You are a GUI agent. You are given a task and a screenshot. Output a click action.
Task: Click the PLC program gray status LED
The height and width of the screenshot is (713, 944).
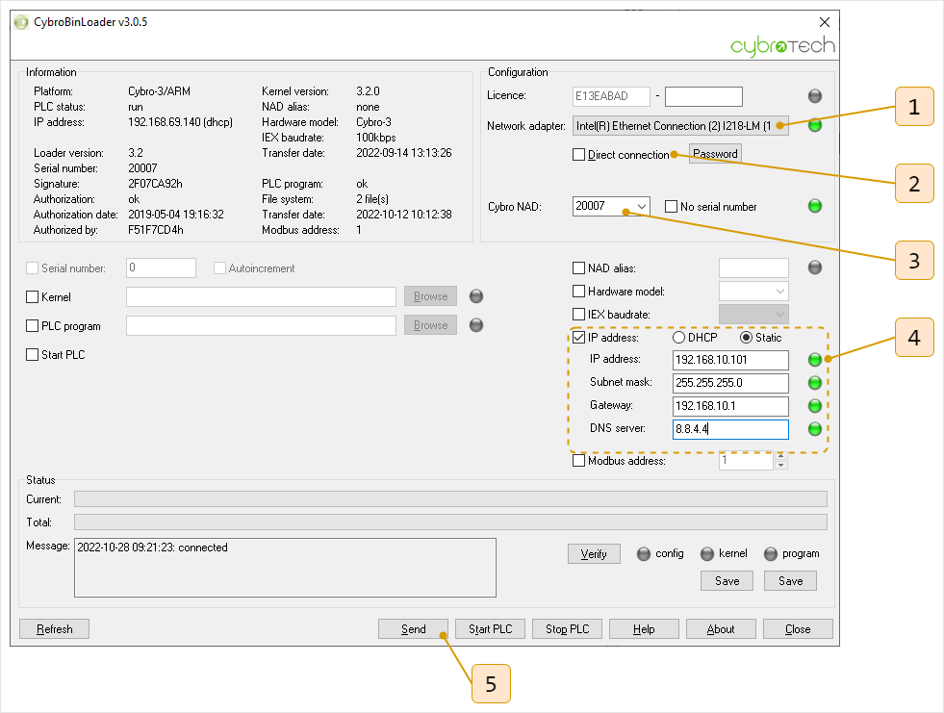click(x=476, y=325)
